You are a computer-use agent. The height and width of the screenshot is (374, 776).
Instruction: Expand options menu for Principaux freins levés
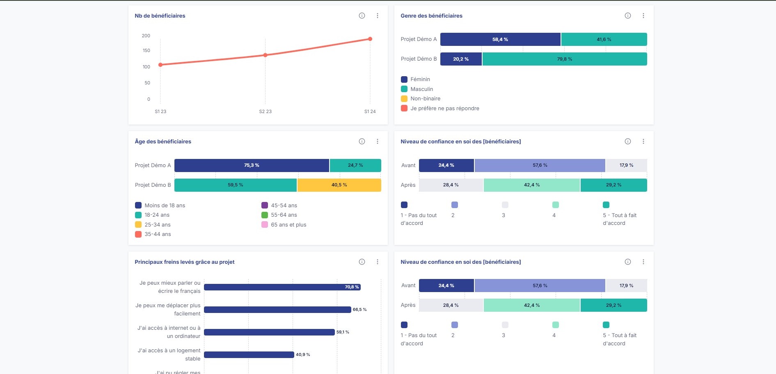(x=378, y=262)
